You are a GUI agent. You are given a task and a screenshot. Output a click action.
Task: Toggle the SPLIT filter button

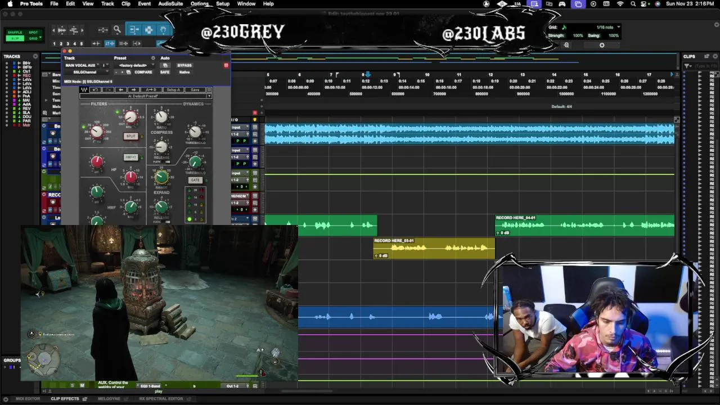pyautogui.click(x=130, y=136)
